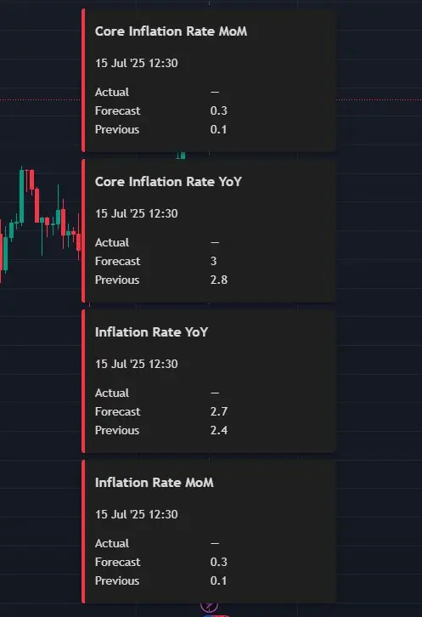Select the Core Inflation Rate YoY title
Image resolution: width=422 pixels, height=617 pixels.
click(168, 182)
